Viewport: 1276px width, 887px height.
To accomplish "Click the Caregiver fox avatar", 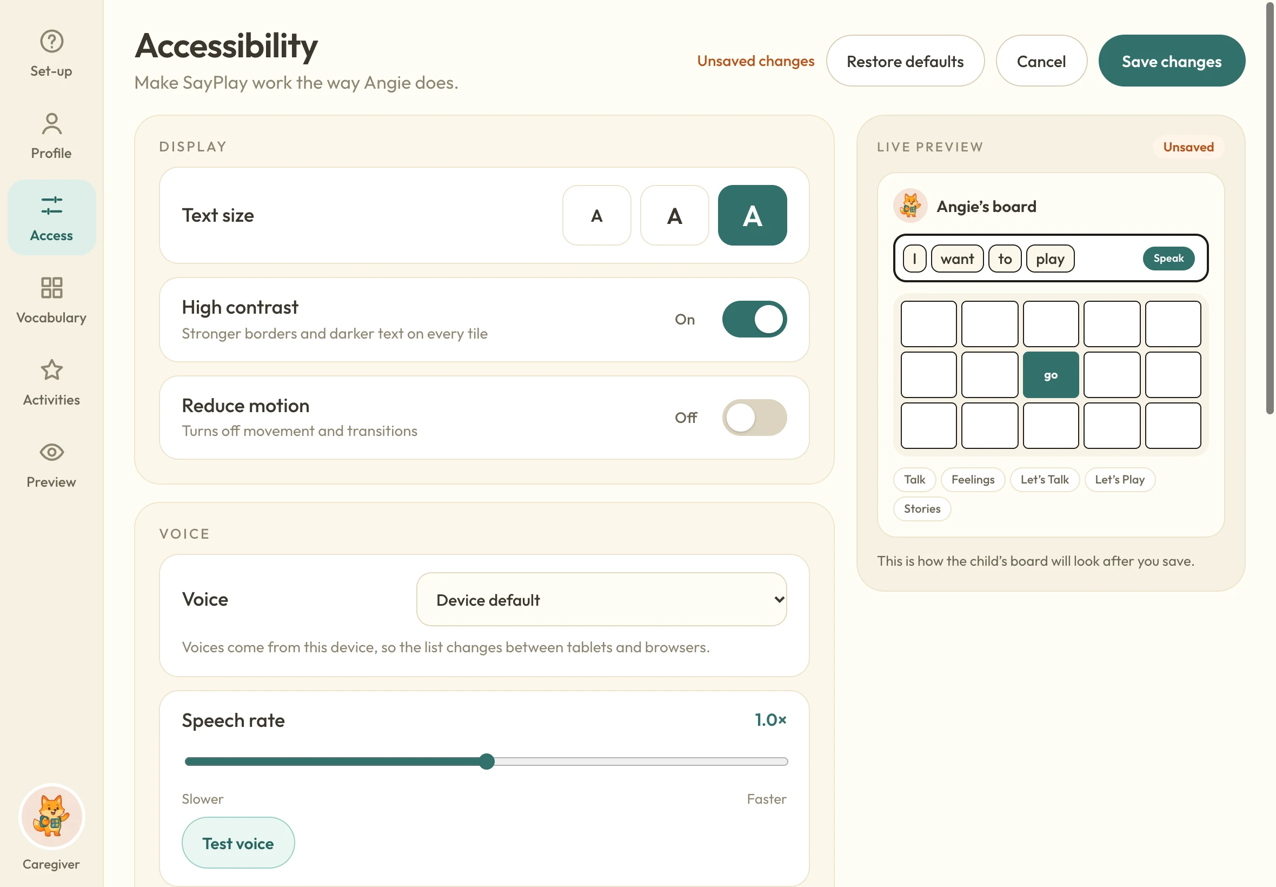I will 52,816.
